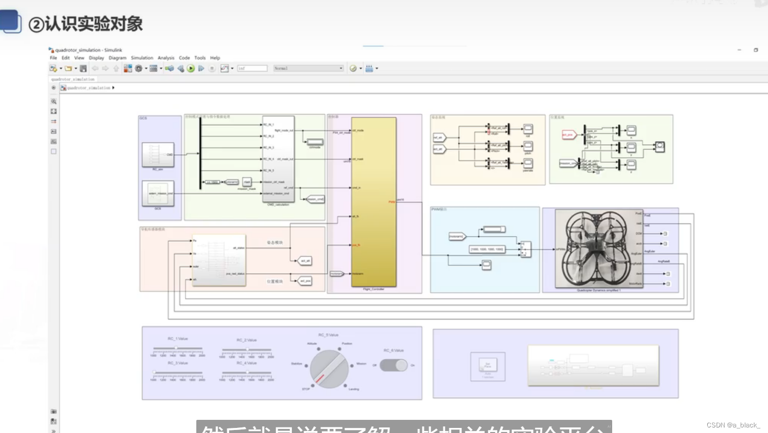Click the Fit to View palette icon
Image resolution: width=768 pixels, height=433 pixels.
click(54, 111)
